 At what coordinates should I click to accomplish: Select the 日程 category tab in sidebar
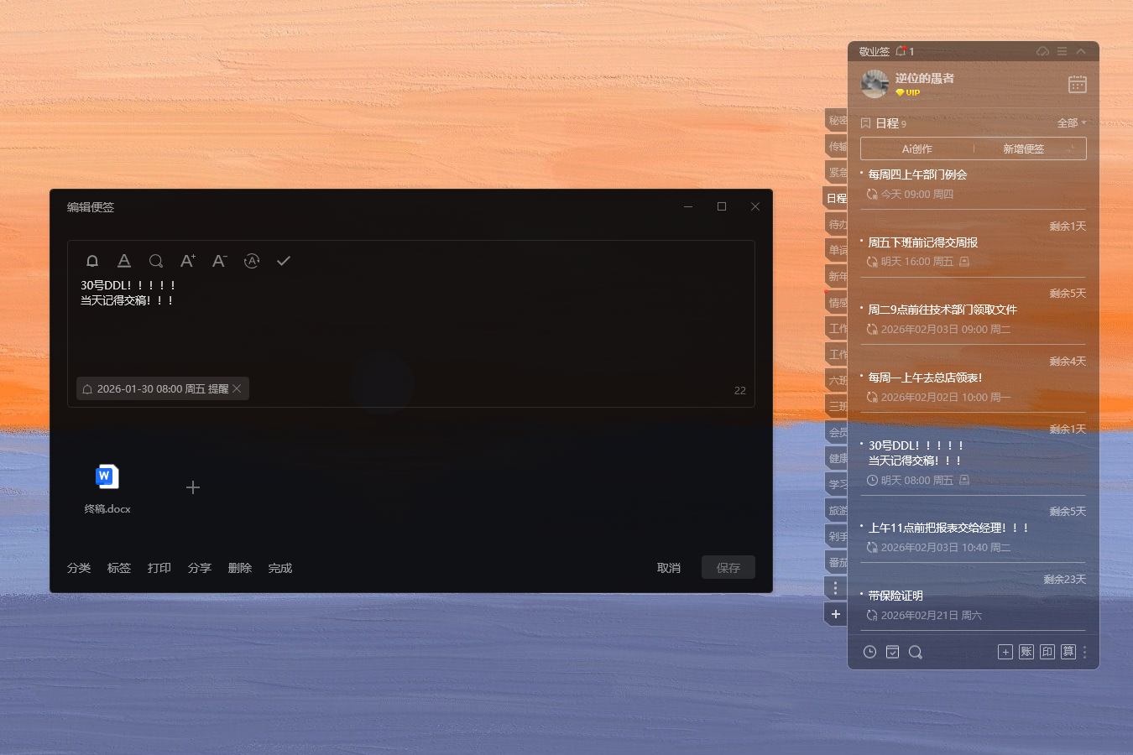pyautogui.click(x=837, y=199)
